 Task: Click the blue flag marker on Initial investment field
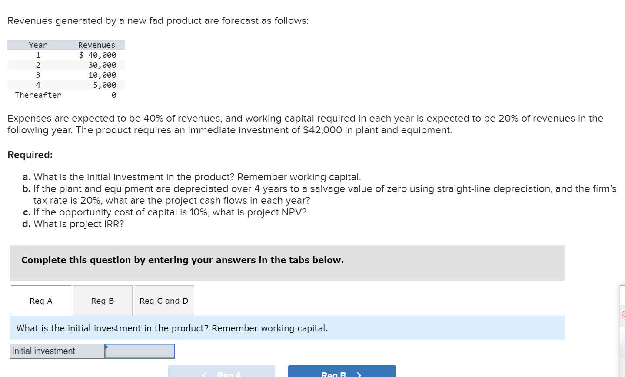pyautogui.click(x=107, y=347)
